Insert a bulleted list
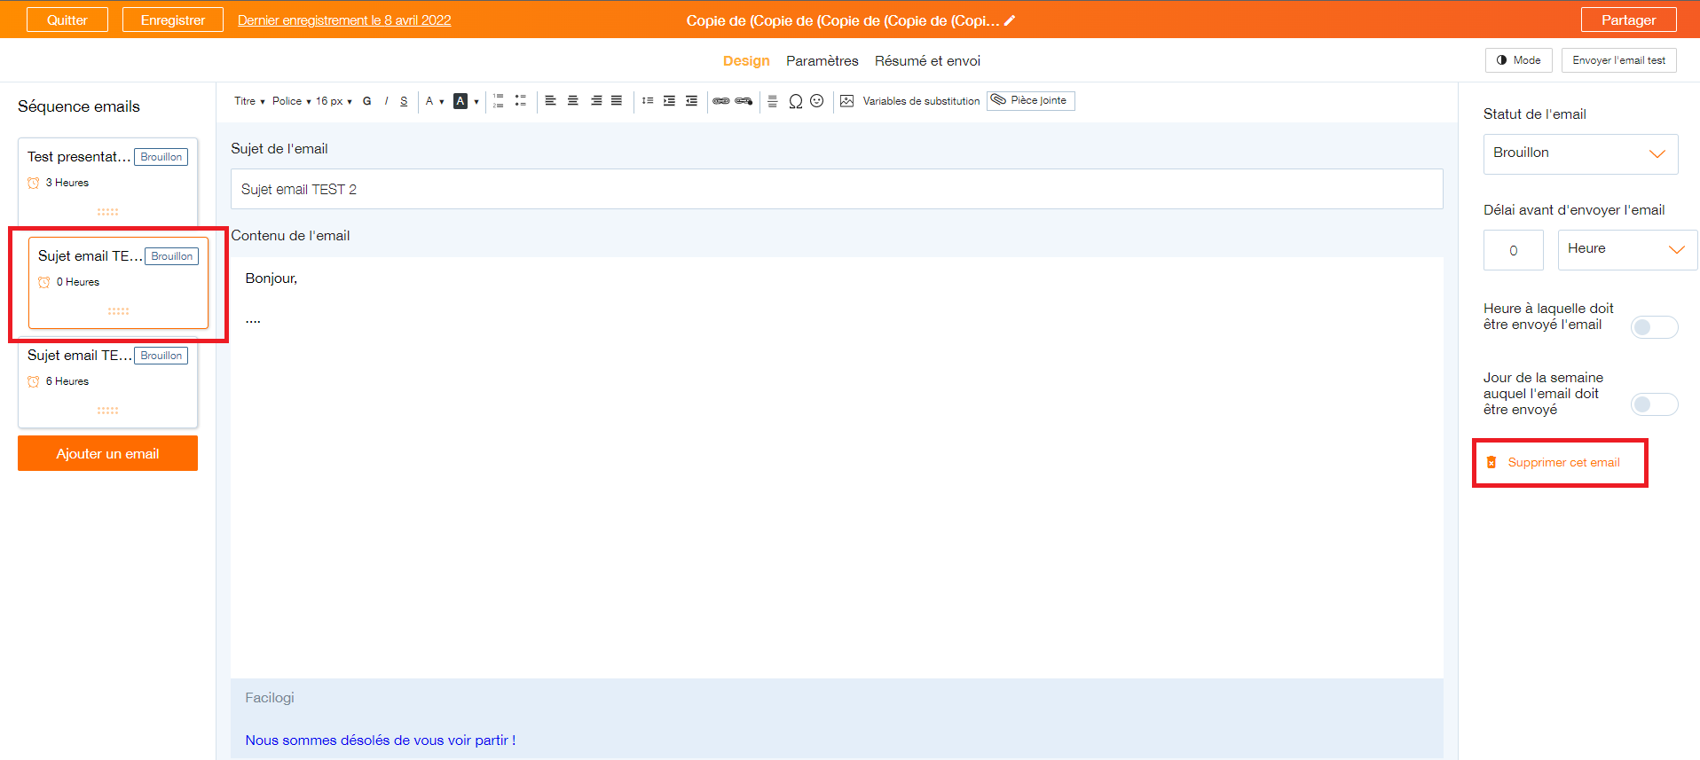 521,101
